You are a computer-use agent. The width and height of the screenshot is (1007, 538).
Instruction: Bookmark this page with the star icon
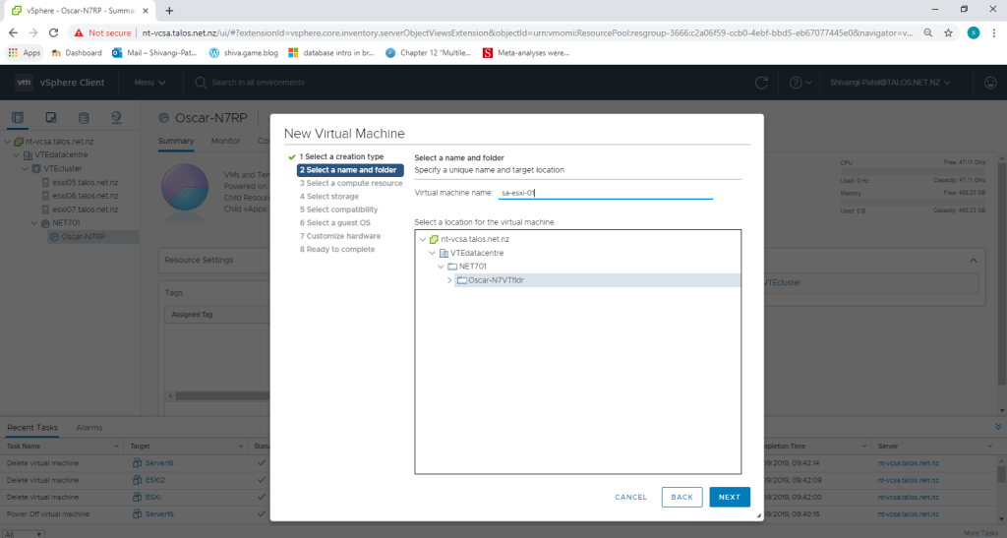948,31
